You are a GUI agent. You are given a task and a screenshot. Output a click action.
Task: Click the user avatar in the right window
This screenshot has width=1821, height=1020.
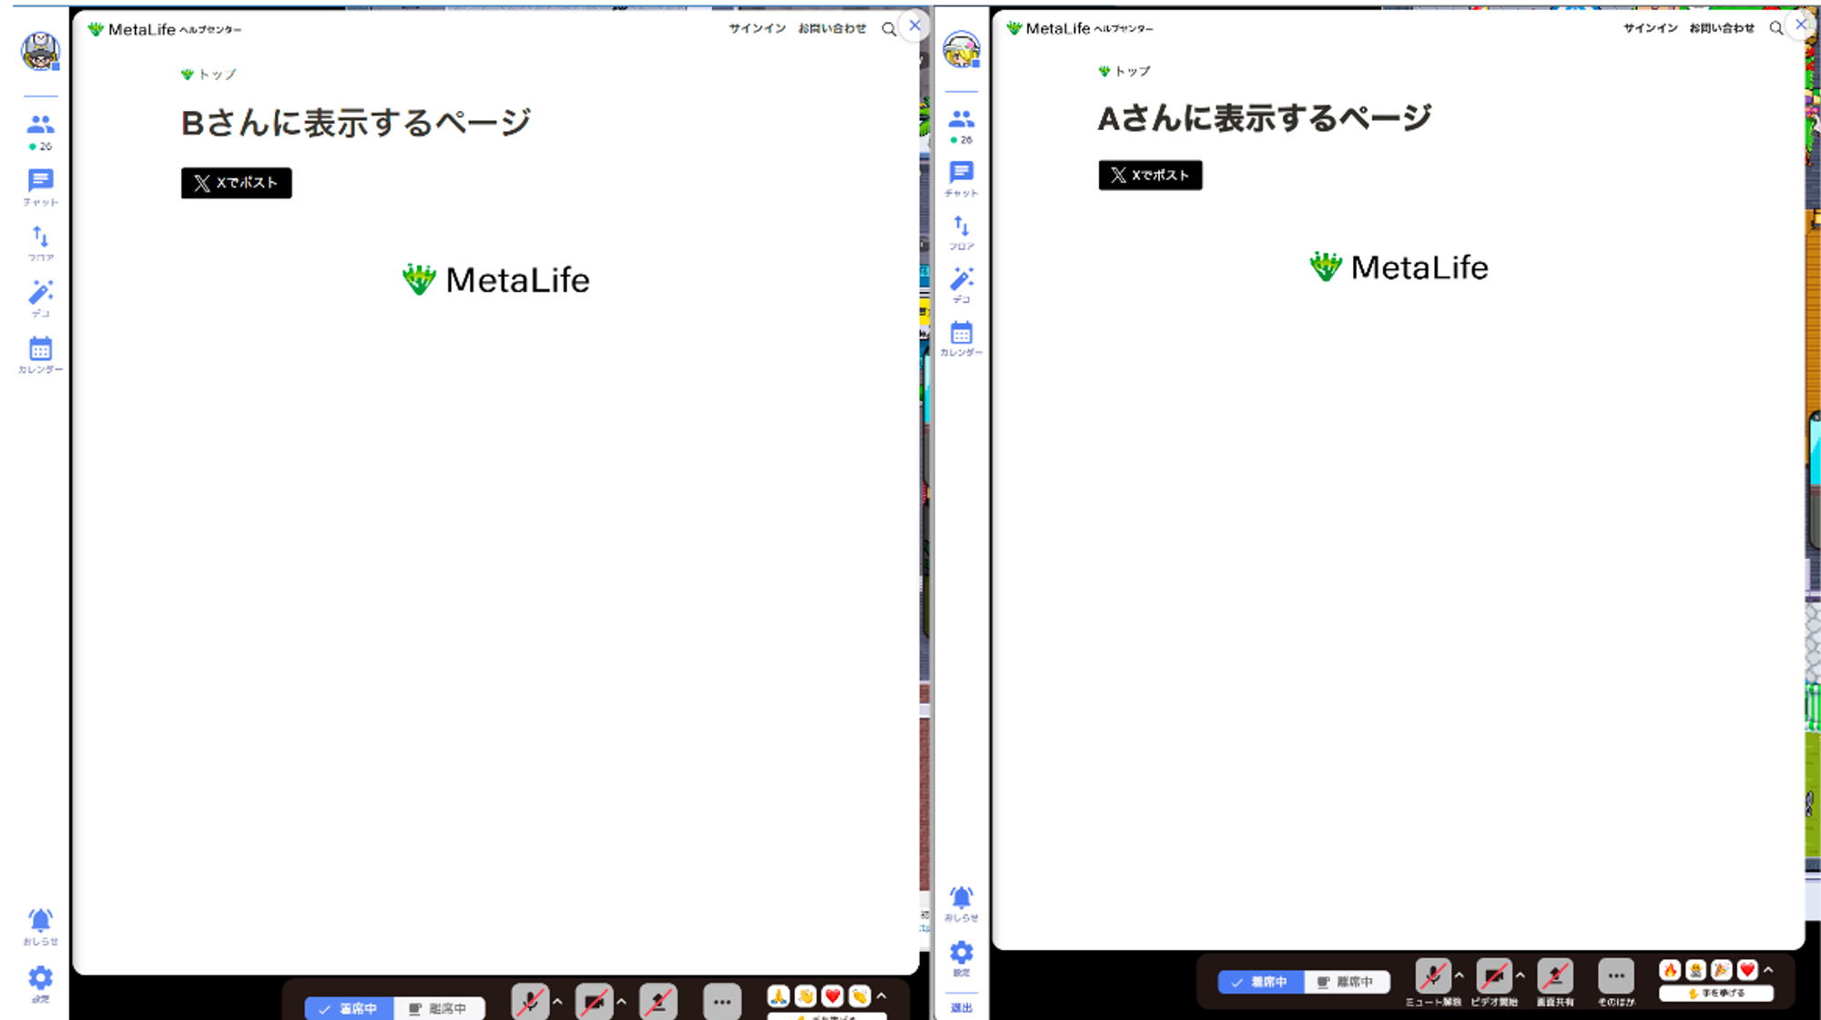tap(961, 49)
